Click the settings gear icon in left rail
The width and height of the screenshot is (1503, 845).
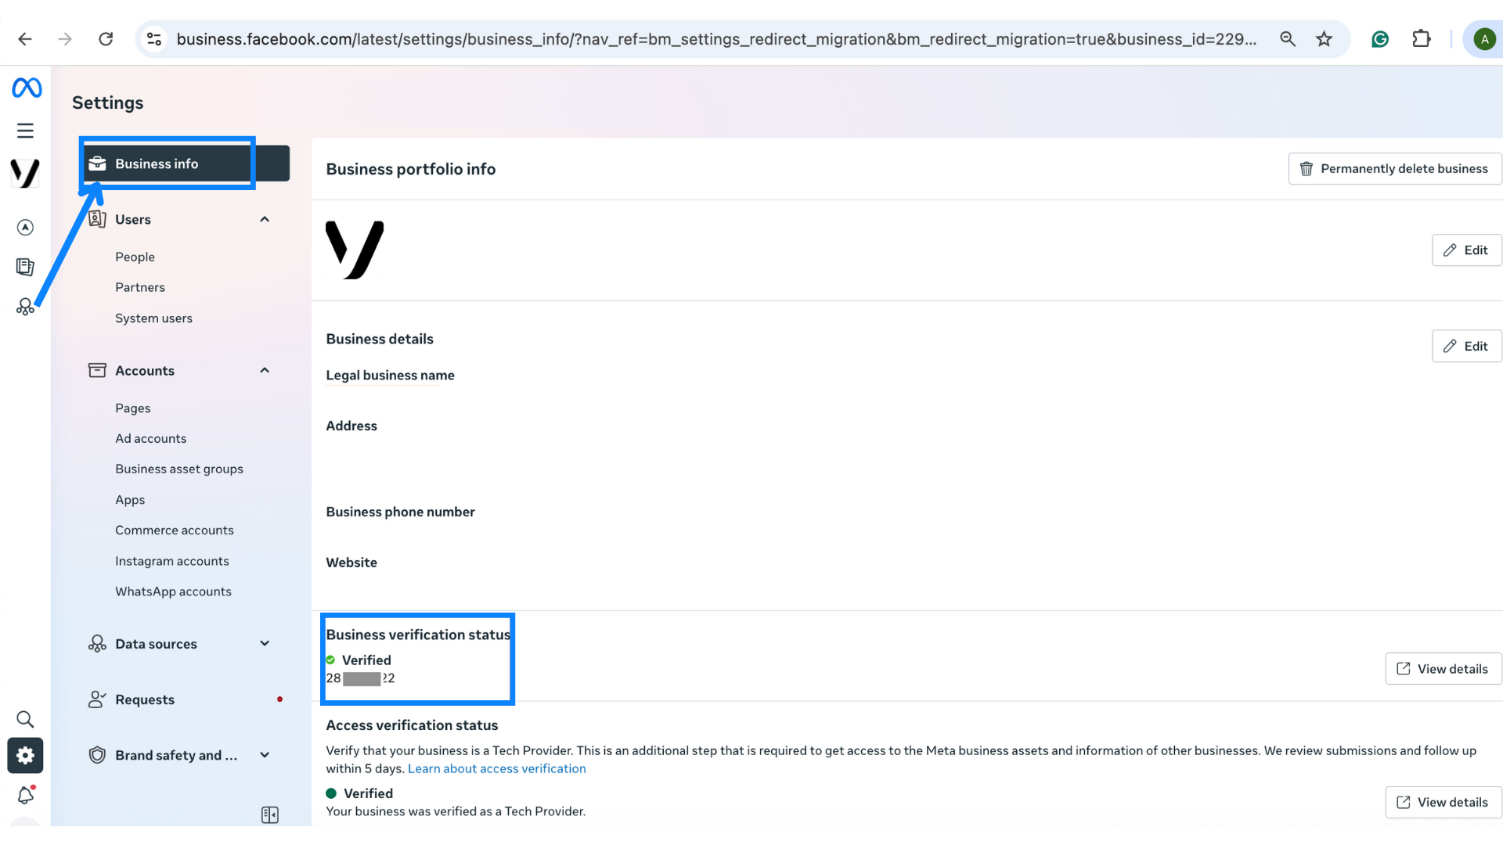(x=25, y=755)
